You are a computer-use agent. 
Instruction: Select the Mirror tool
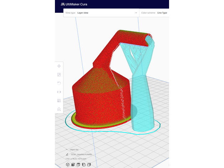pyautogui.click(x=59, y=92)
